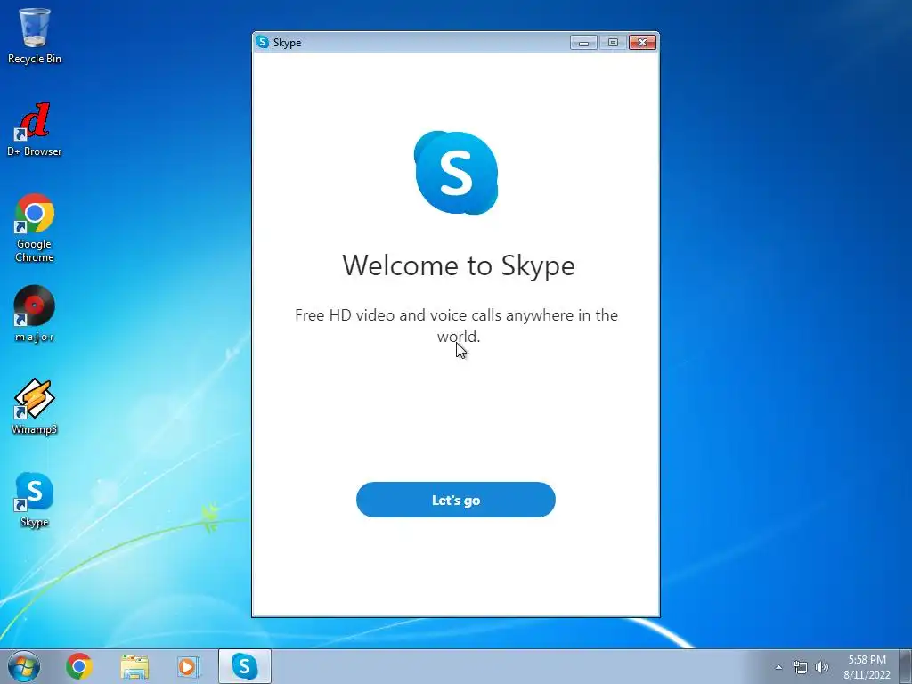Screen dimensions: 912x684
Task: Open Windows Media Player taskbar icon
Action: pyautogui.click(x=189, y=666)
